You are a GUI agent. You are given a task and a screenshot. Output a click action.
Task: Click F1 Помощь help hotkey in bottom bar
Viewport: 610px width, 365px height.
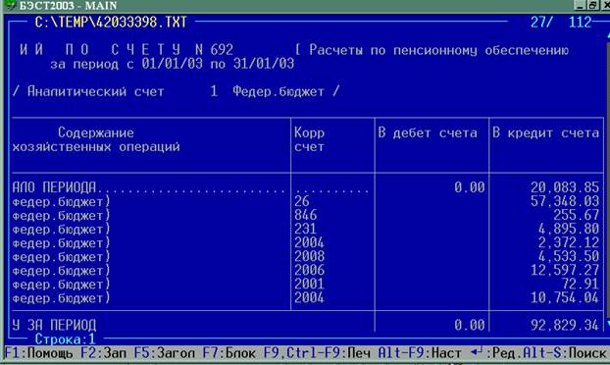pos(38,353)
